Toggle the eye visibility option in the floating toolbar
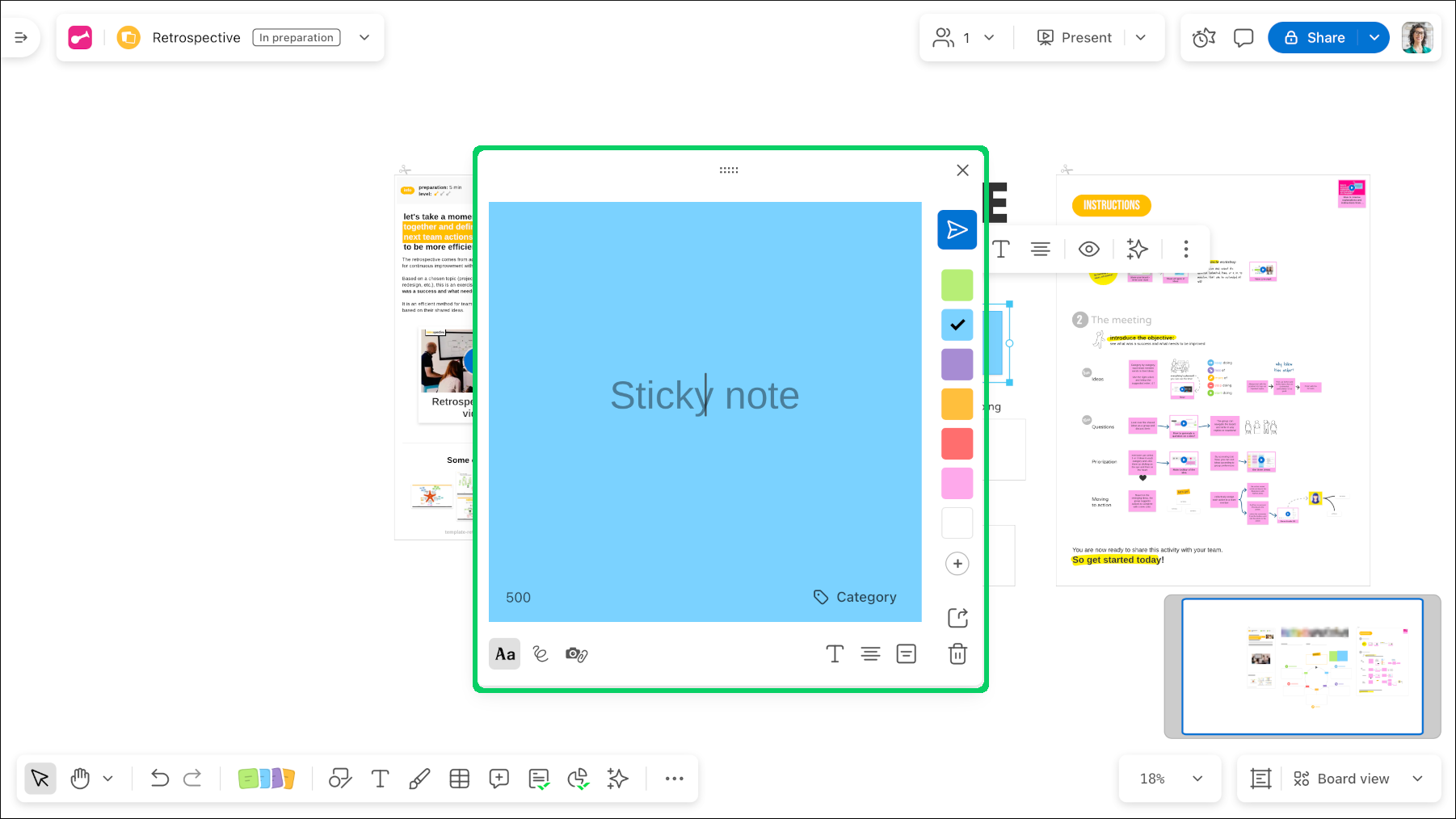The height and width of the screenshot is (819, 1456). tap(1088, 249)
